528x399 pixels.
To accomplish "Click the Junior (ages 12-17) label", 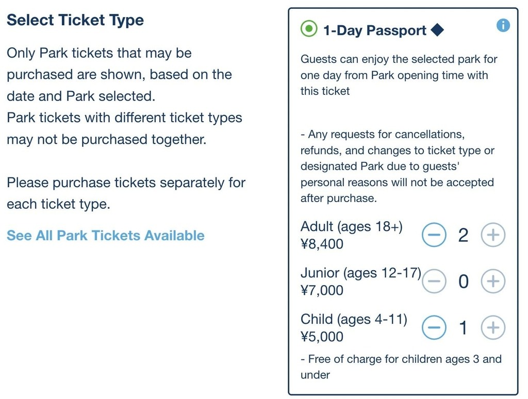I will [360, 273].
